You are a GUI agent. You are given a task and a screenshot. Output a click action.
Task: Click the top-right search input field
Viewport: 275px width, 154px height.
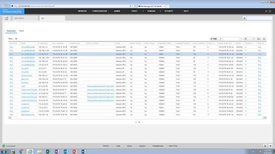260,18
